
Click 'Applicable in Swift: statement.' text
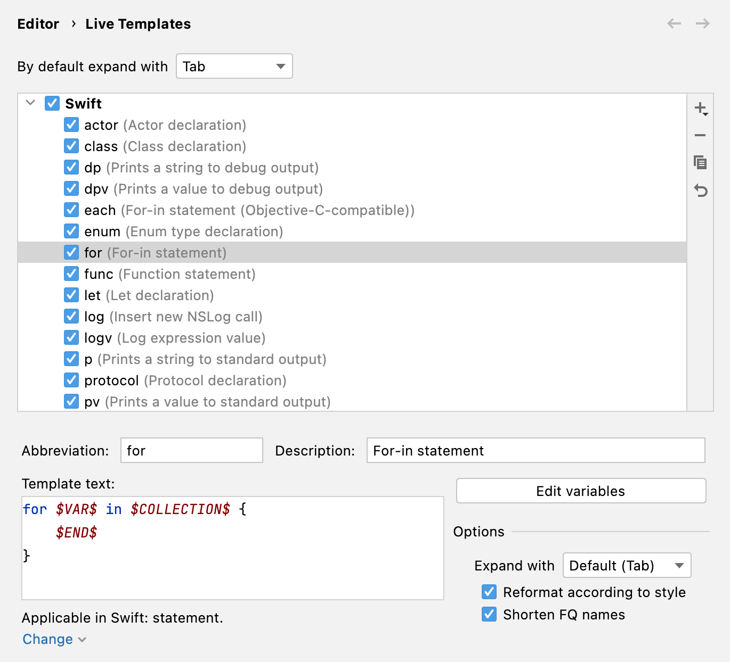coord(123,618)
